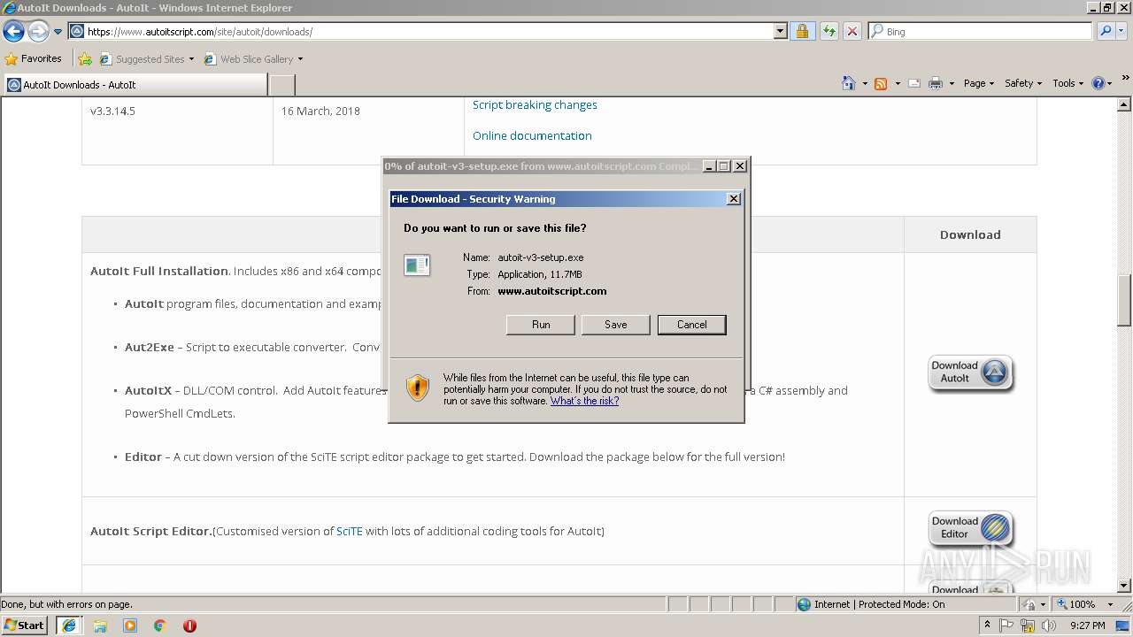
Task: Open the What's the risk? link
Action: click(584, 401)
